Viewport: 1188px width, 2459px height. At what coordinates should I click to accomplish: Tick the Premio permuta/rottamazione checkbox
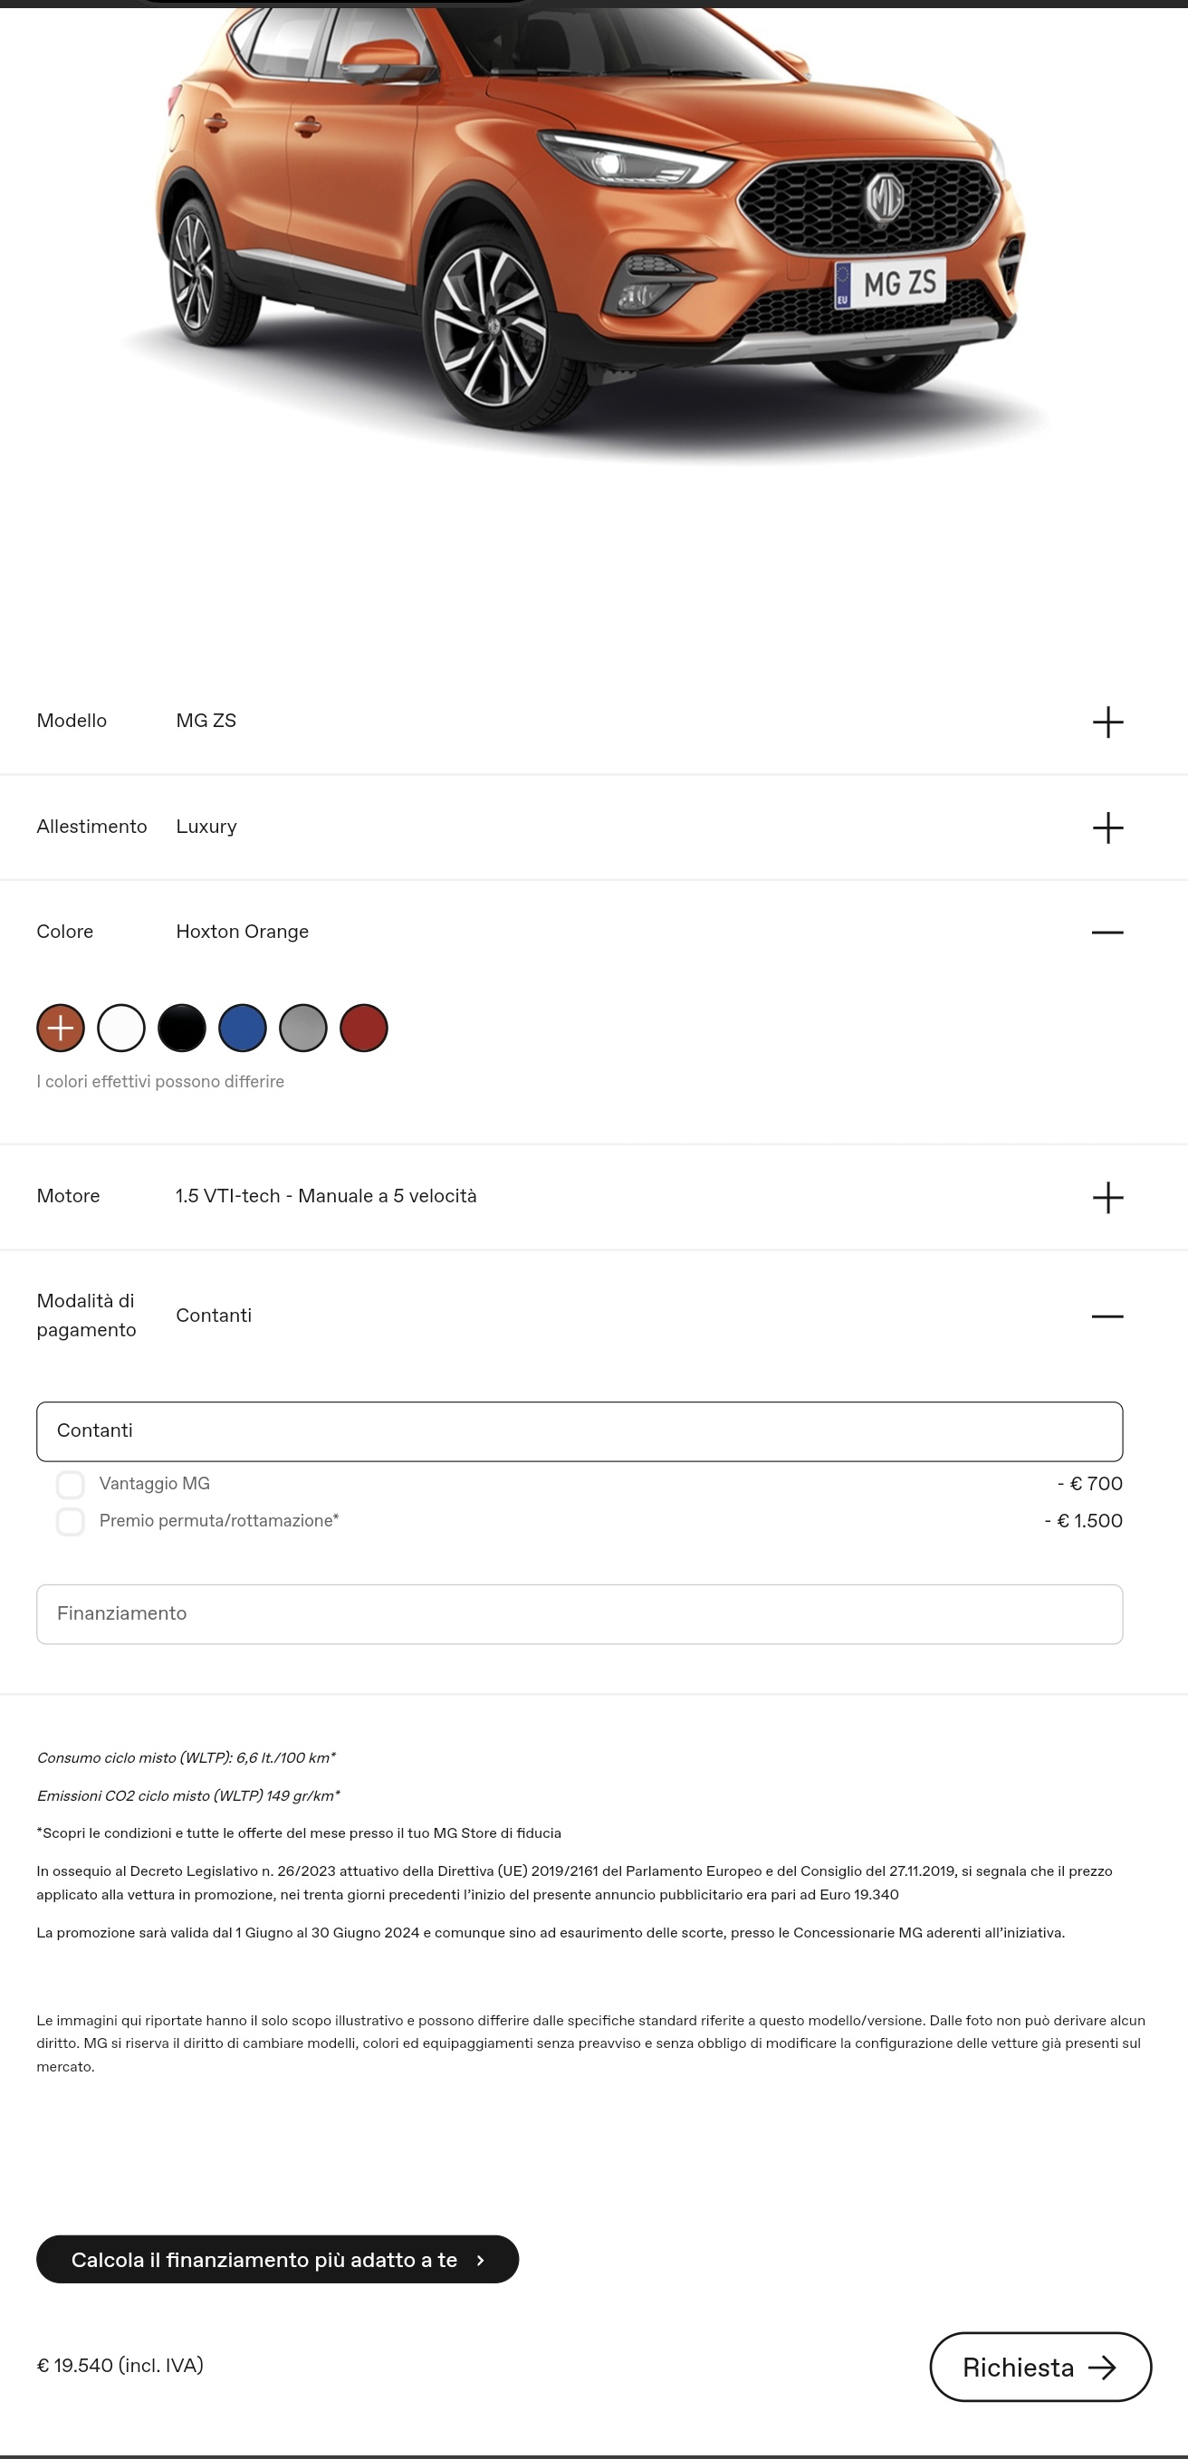[x=70, y=1521]
